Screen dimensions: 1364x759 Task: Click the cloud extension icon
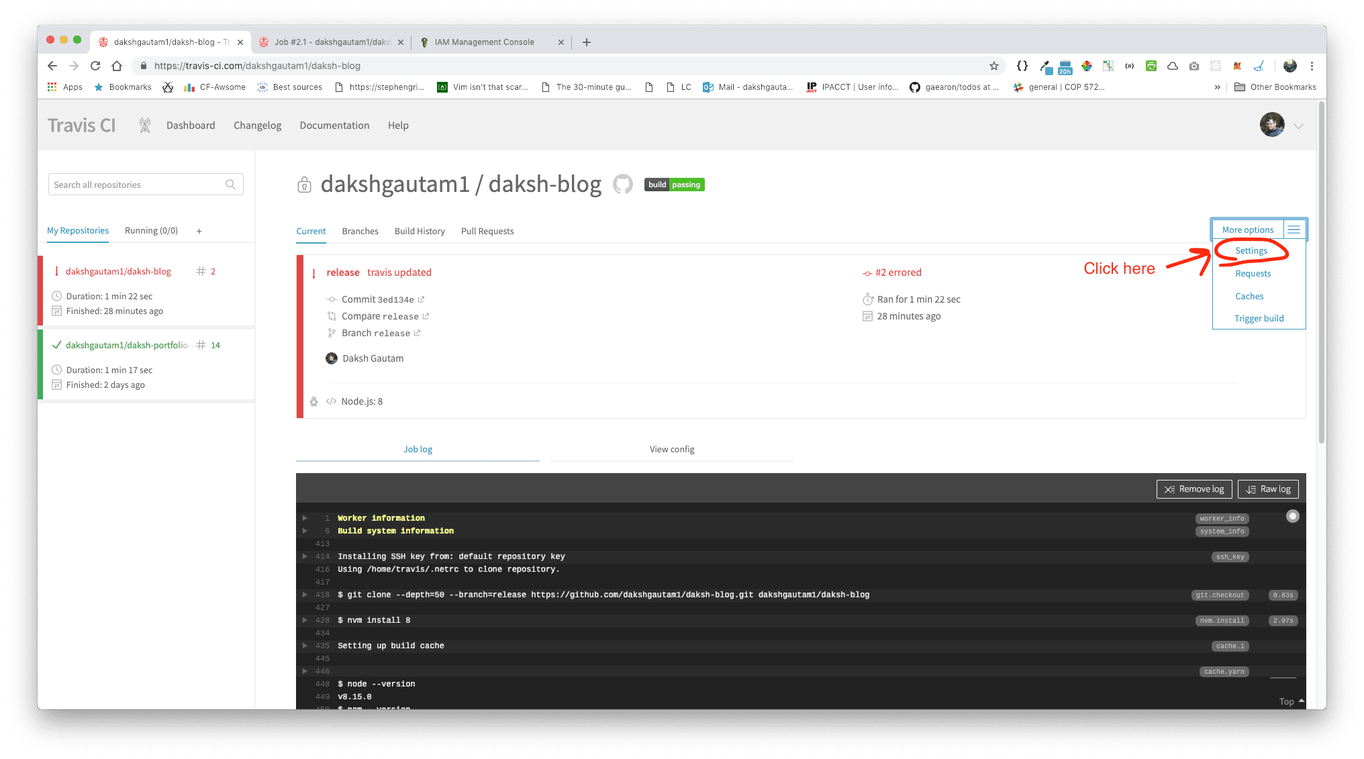(1172, 66)
